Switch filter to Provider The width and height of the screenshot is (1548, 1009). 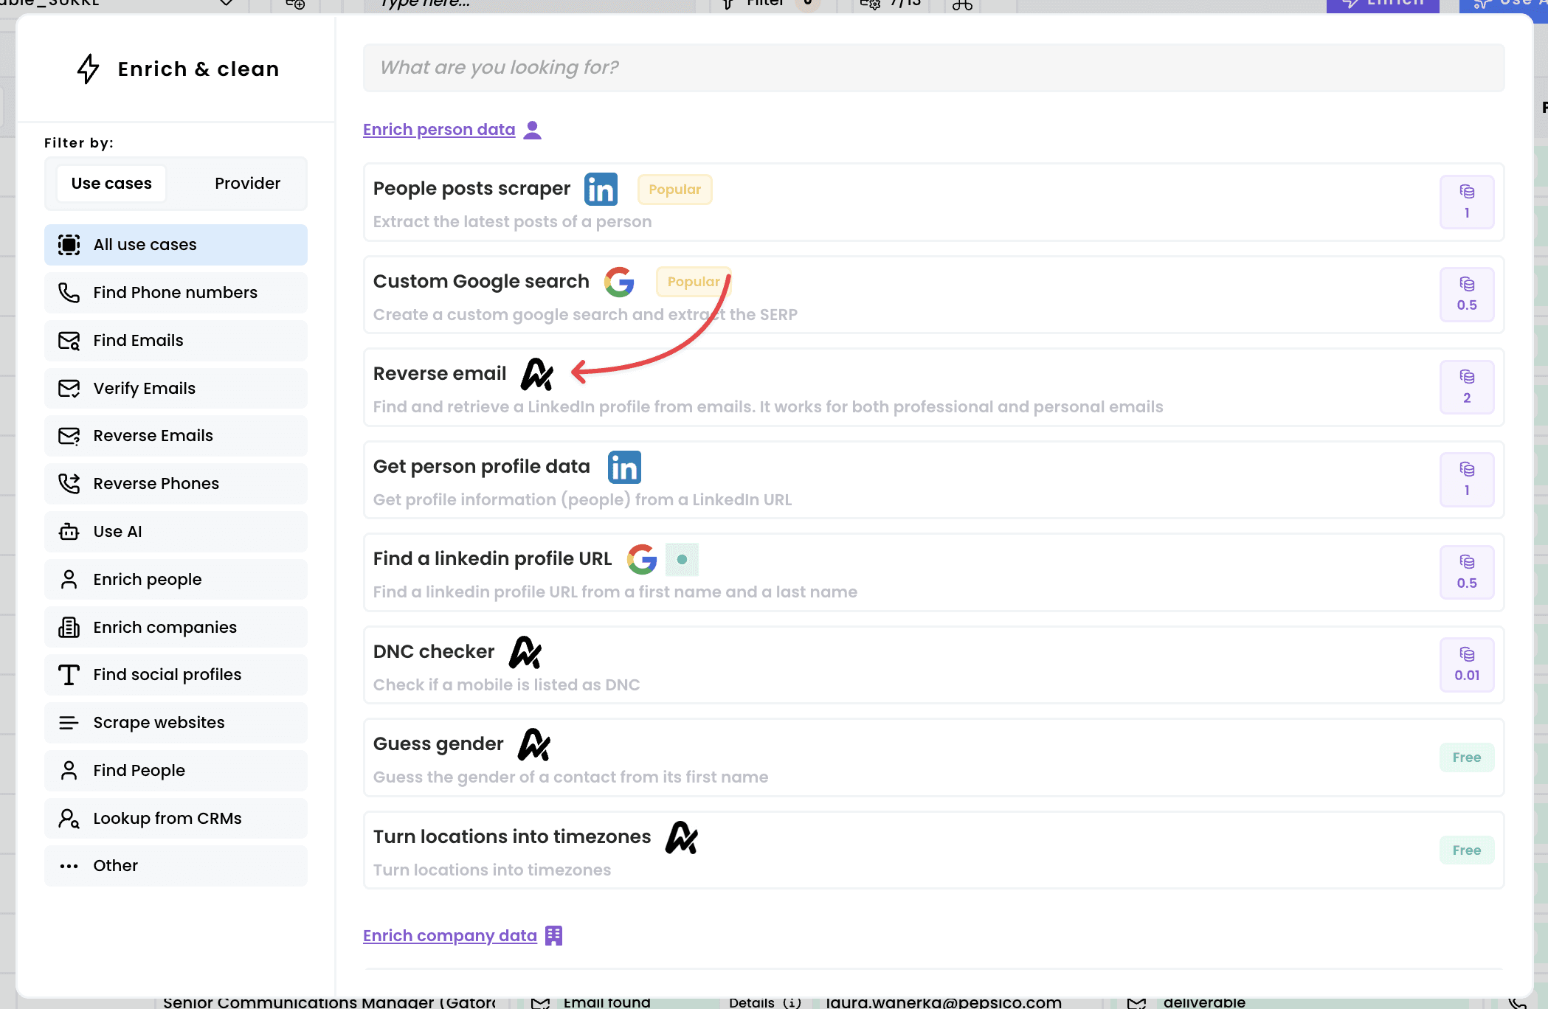pyautogui.click(x=247, y=184)
